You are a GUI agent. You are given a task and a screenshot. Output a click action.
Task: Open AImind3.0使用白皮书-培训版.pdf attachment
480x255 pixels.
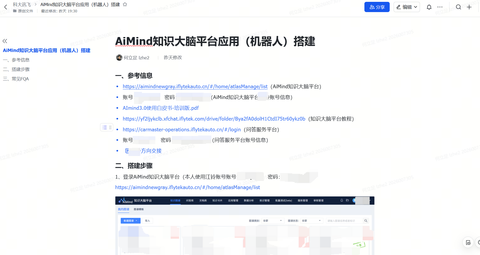tap(161, 108)
